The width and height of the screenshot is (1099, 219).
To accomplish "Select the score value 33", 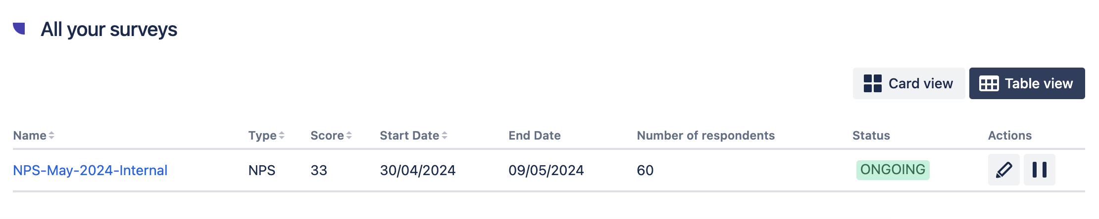I will tap(319, 170).
